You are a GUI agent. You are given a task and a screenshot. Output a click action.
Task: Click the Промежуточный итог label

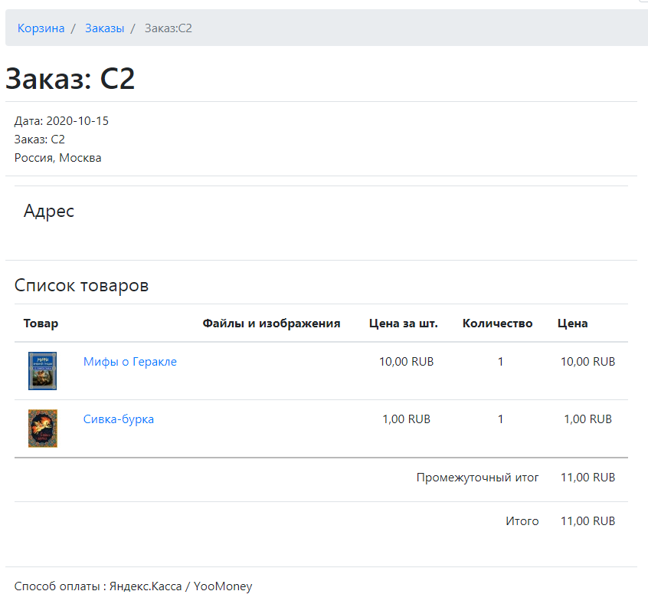click(x=477, y=478)
